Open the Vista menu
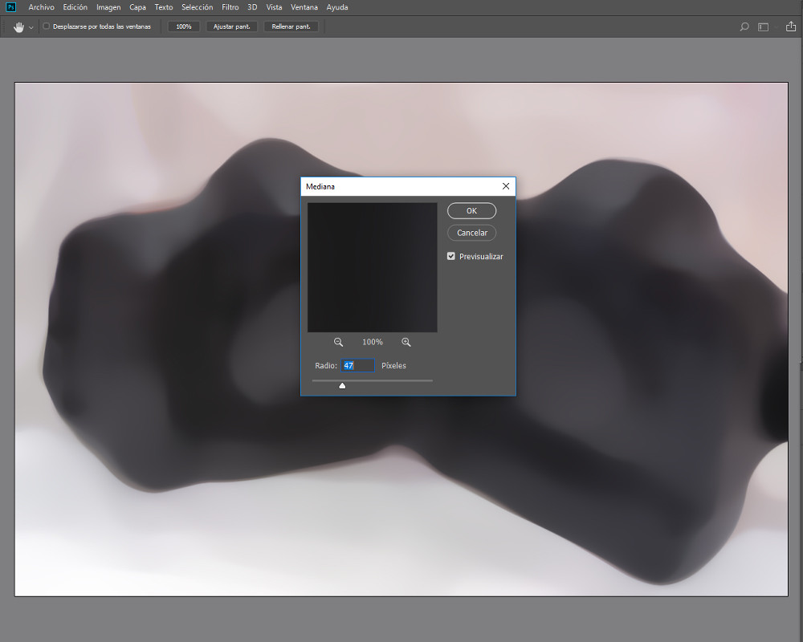This screenshot has height=642, width=803. coord(274,7)
